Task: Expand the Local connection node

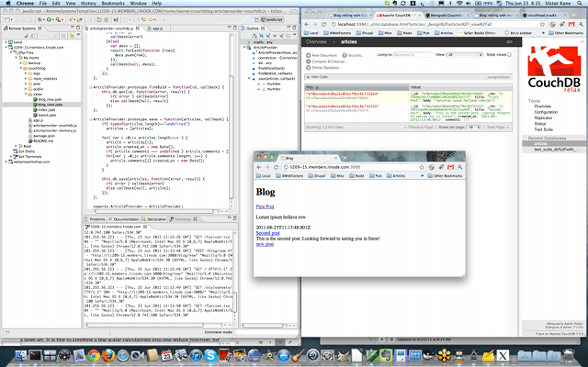Action: [6, 42]
